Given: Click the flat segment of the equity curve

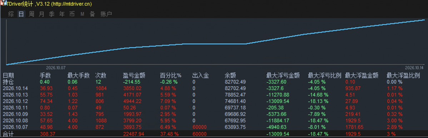Looking at the screenshot, I should tap(214, 44).
